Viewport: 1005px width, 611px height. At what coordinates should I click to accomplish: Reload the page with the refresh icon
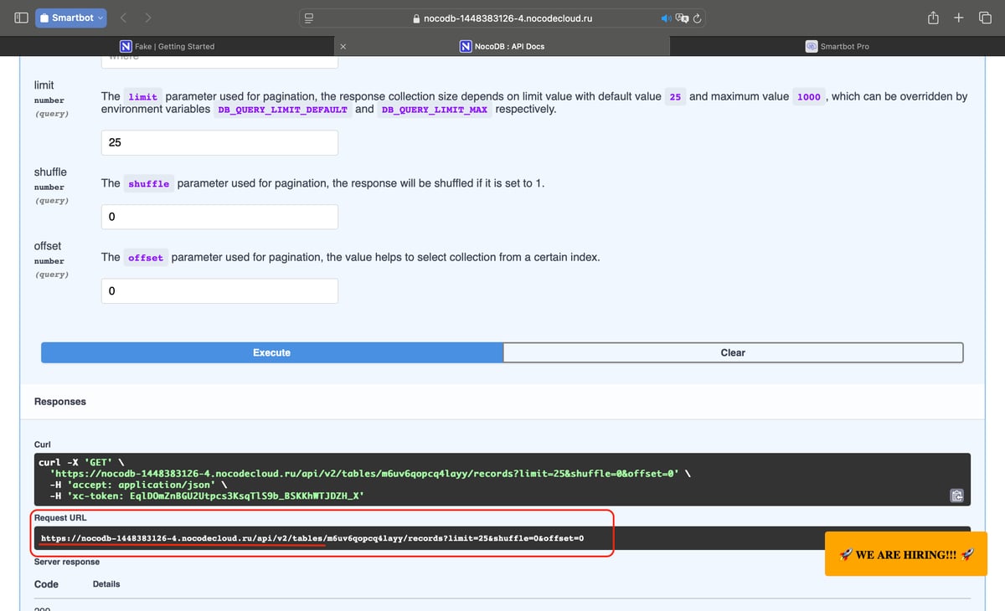698,18
